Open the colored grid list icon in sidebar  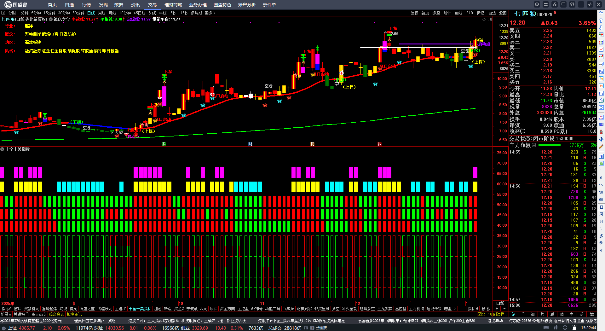[601, 42]
